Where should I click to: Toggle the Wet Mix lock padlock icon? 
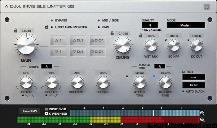pyautogui.click(x=141, y=36)
